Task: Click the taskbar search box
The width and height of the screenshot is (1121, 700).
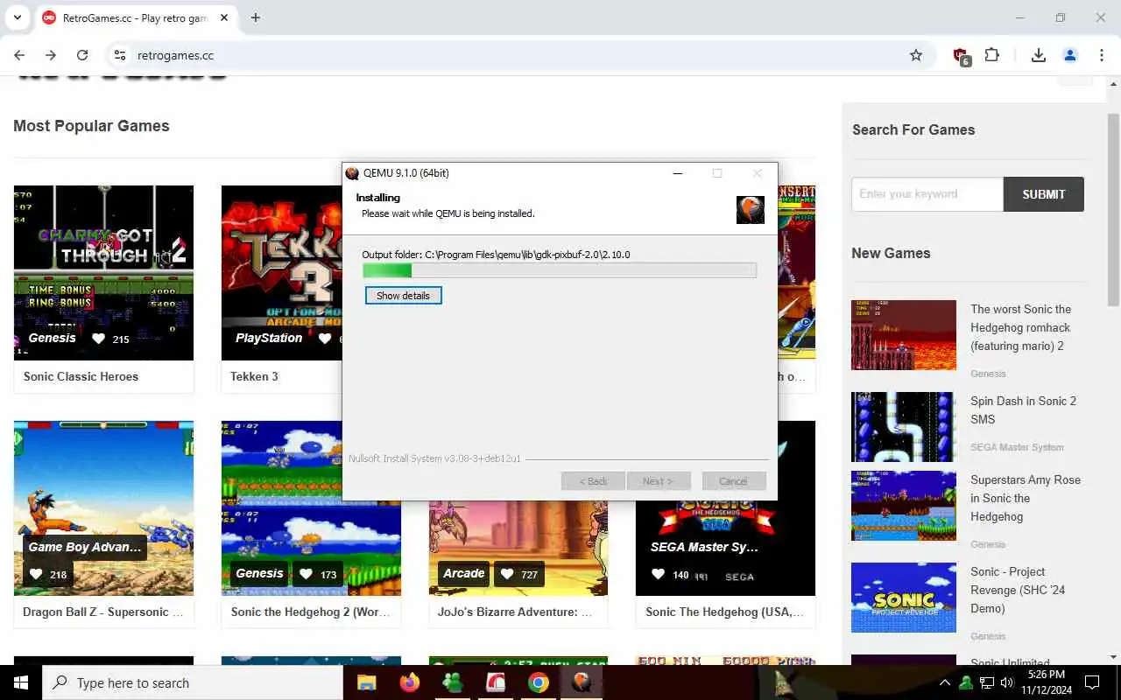Action: (x=193, y=682)
